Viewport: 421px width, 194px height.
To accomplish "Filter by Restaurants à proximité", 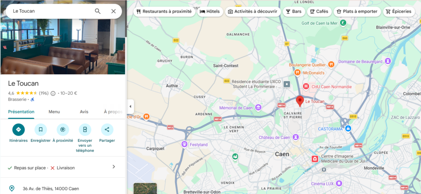I will click(x=164, y=11).
